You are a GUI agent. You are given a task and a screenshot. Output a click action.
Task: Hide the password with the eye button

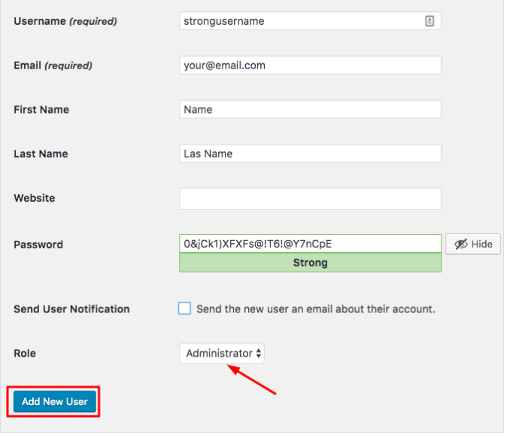(473, 244)
